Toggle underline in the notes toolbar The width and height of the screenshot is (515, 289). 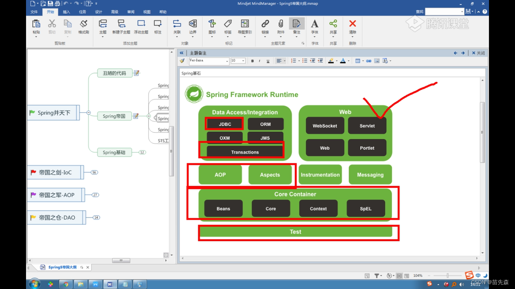pyautogui.click(x=268, y=61)
